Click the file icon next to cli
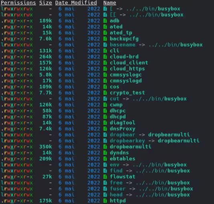This screenshot has height=204, width=214. (x=105, y=51)
